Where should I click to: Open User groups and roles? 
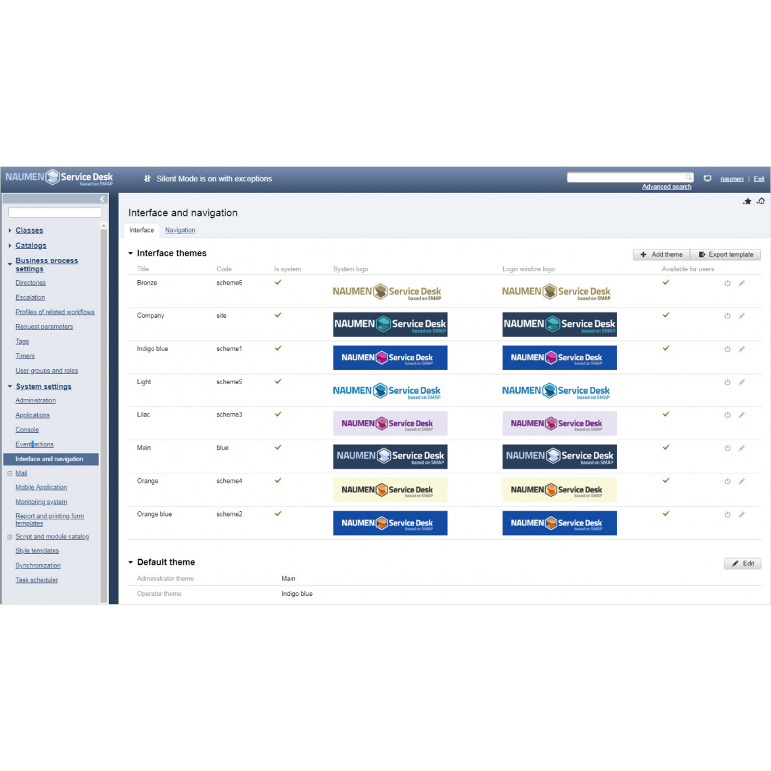[x=47, y=371]
